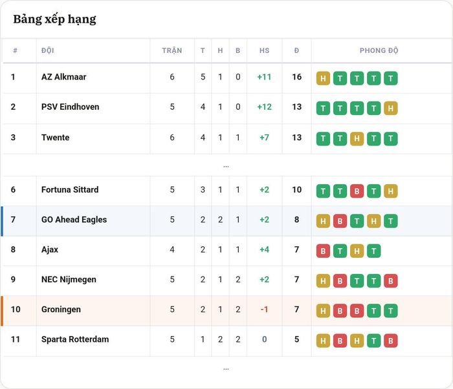Screen dimensions: 453x389
Task: Click Ajax's red B form badge
Action: pyautogui.click(x=323, y=251)
